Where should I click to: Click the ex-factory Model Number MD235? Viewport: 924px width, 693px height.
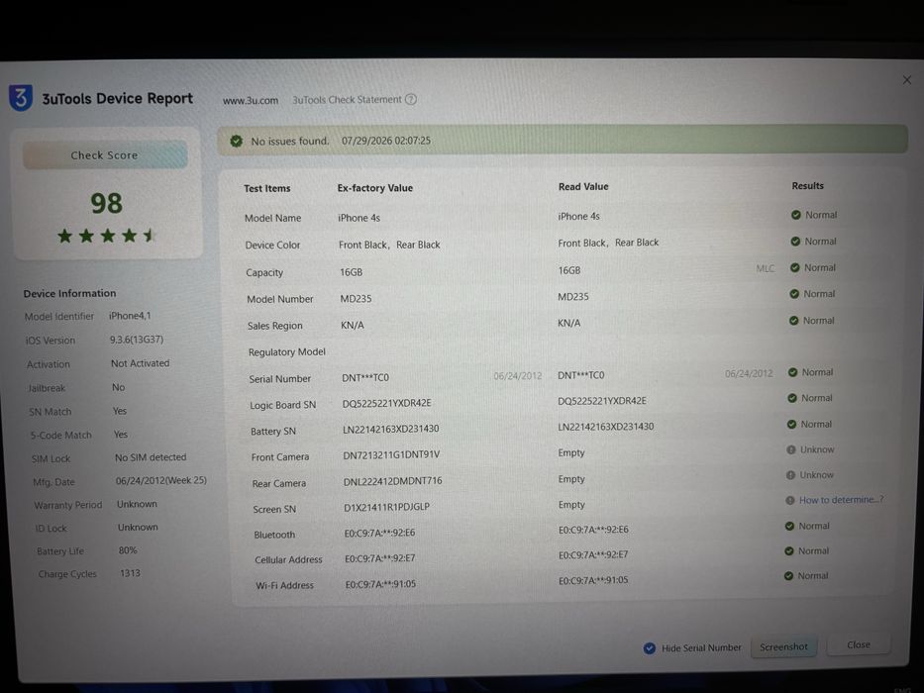point(356,299)
